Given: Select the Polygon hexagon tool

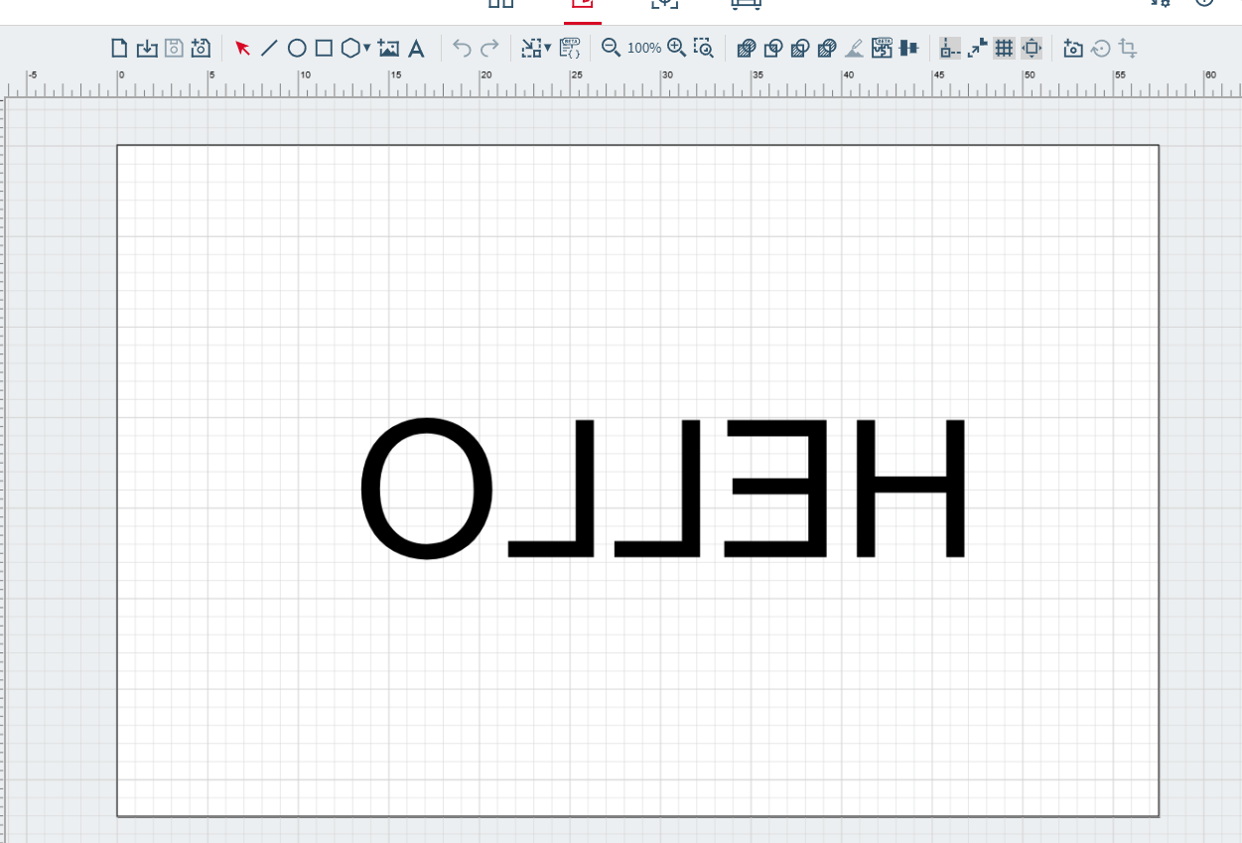Looking at the screenshot, I should pos(350,48).
